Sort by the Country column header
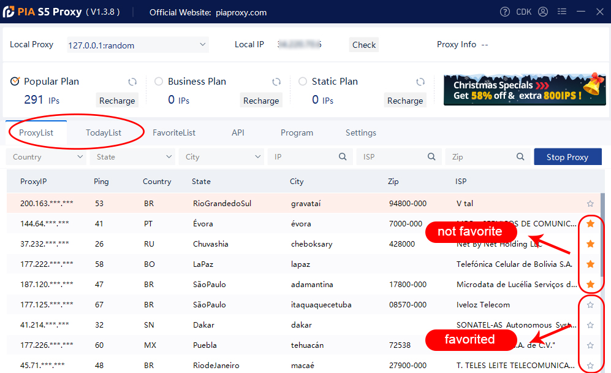Image resolution: width=611 pixels, height=373 pixels. (157, 182)
